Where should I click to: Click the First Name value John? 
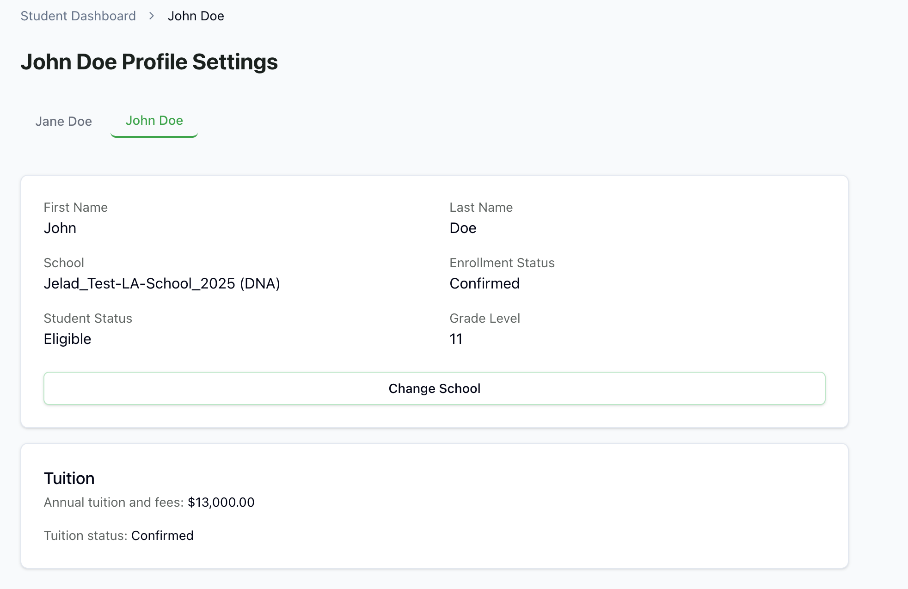coord(60,228)
